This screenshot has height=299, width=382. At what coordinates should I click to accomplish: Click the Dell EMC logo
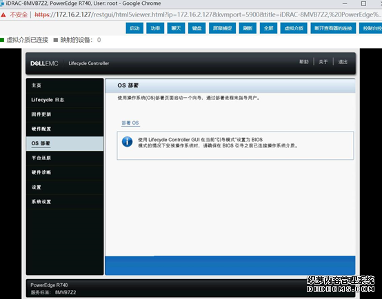click(44, 63)
